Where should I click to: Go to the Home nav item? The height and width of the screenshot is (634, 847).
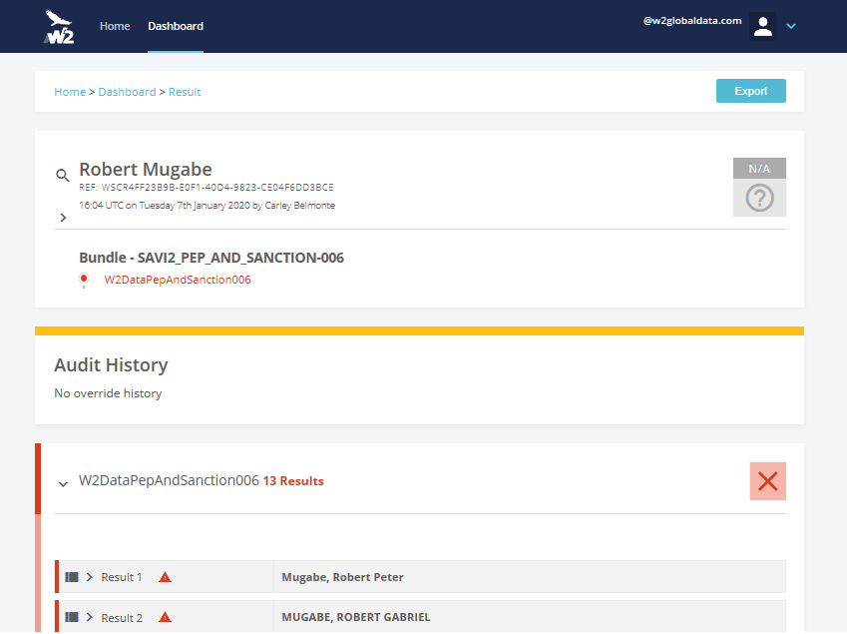pos(115,26)
